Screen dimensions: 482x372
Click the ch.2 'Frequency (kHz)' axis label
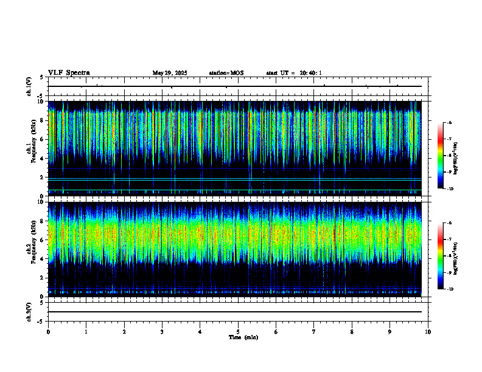click(x=33, y=242)
